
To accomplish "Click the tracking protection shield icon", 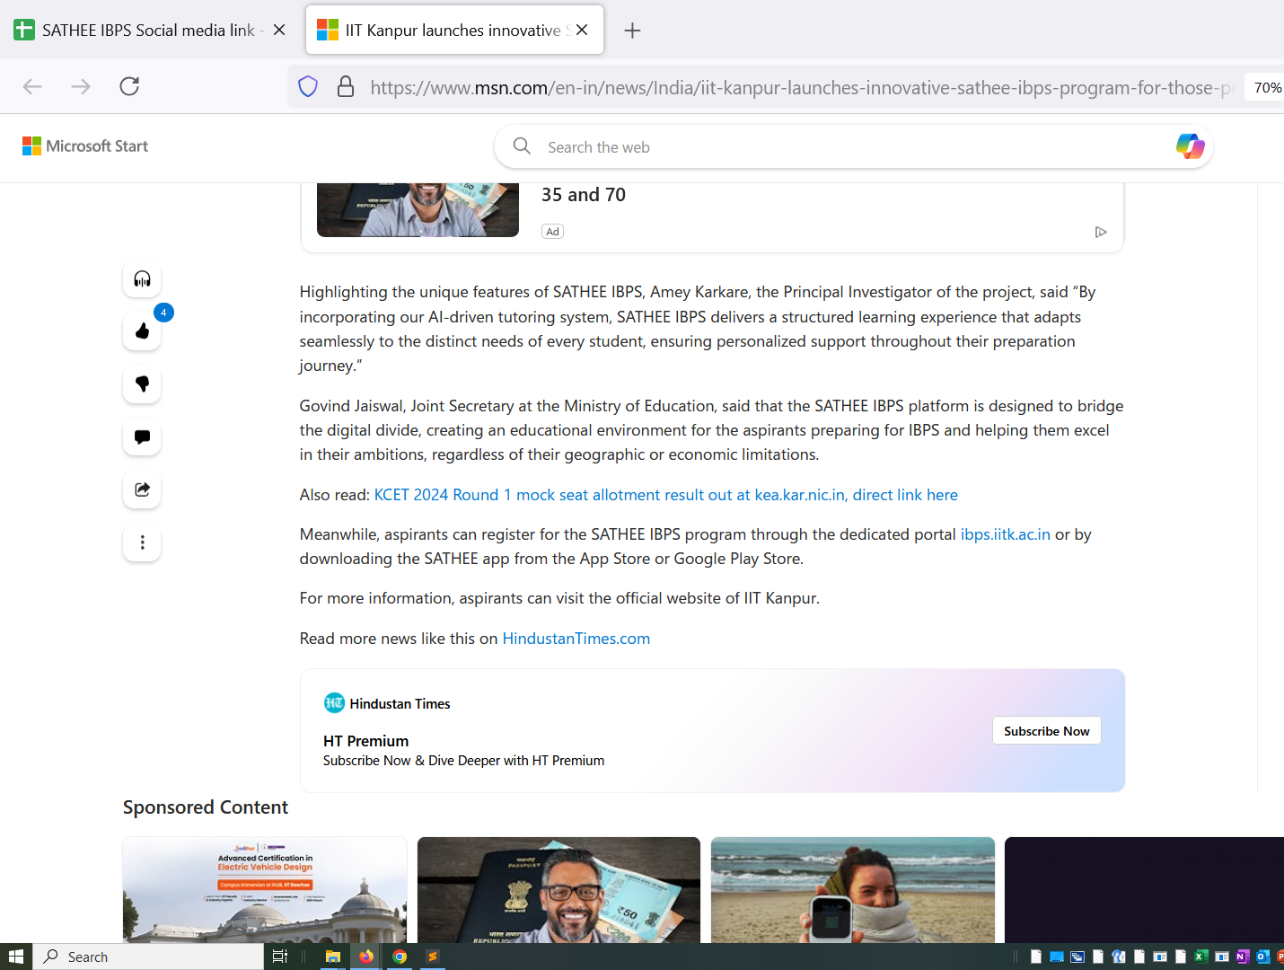I will tap(308, 87).
